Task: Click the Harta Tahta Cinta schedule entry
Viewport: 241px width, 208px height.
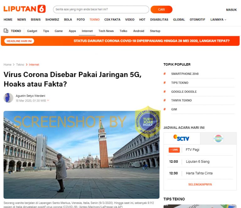Action: tap(199, 173)
